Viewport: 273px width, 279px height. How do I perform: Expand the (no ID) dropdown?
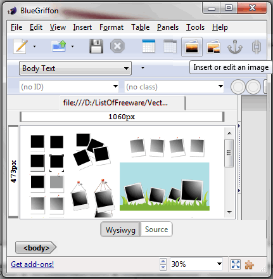pos(69,86)
